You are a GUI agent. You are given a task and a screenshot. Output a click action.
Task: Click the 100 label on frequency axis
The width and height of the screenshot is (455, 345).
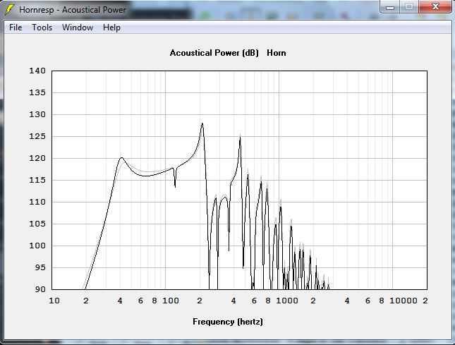[x=170, y=301]
